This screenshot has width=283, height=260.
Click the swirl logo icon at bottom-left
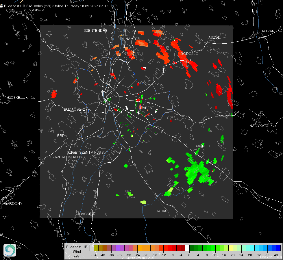coord(10,250)
